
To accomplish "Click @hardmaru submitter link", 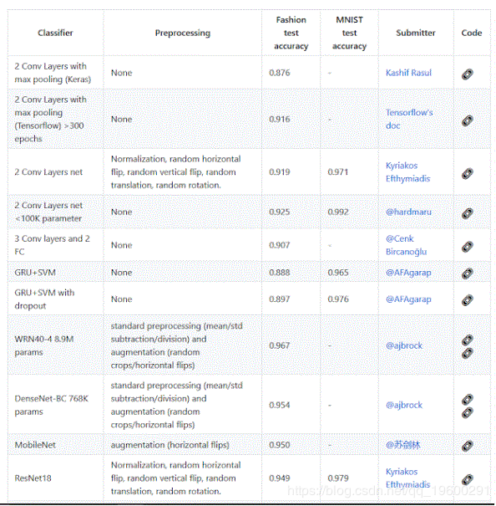I will click(408, 212).
